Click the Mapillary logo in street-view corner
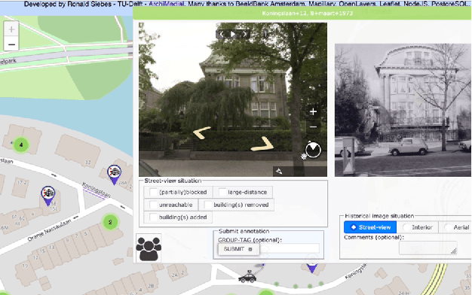 [279, 172]
